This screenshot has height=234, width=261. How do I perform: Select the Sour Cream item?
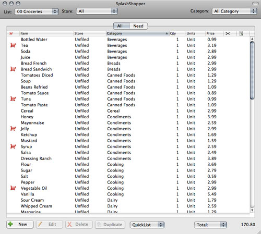32,200
